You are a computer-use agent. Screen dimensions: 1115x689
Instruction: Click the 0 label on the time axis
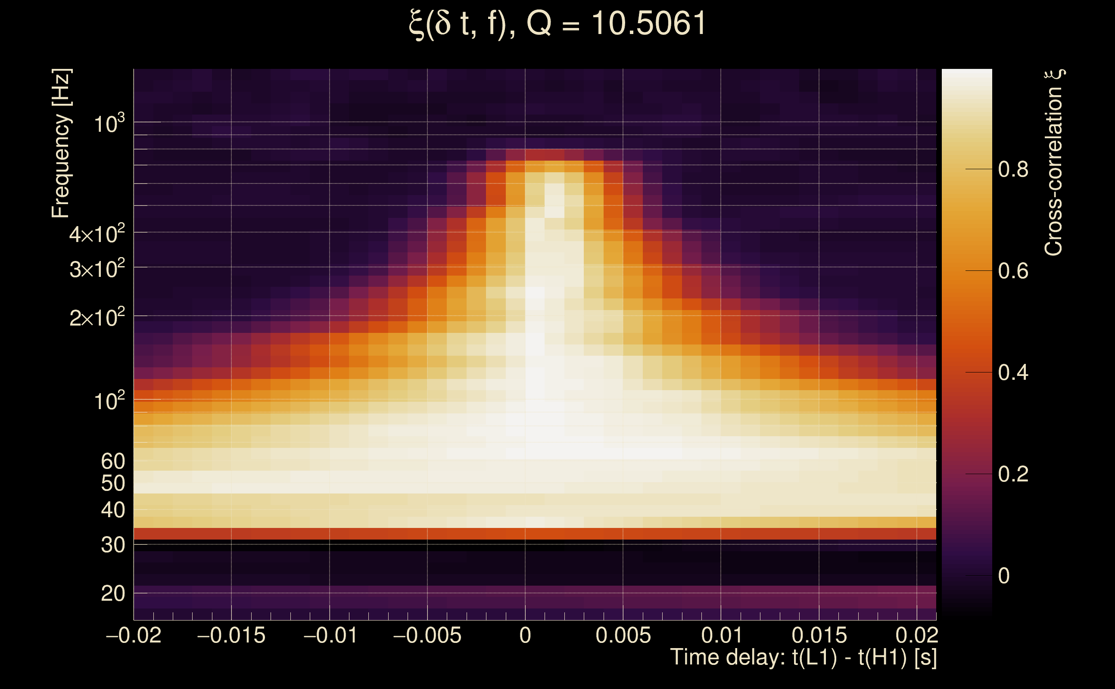525,635
